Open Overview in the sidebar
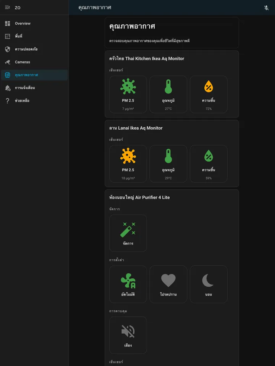The height and width of the screenshot is (366, 275). pyautogui.click(x=34, y=23)
